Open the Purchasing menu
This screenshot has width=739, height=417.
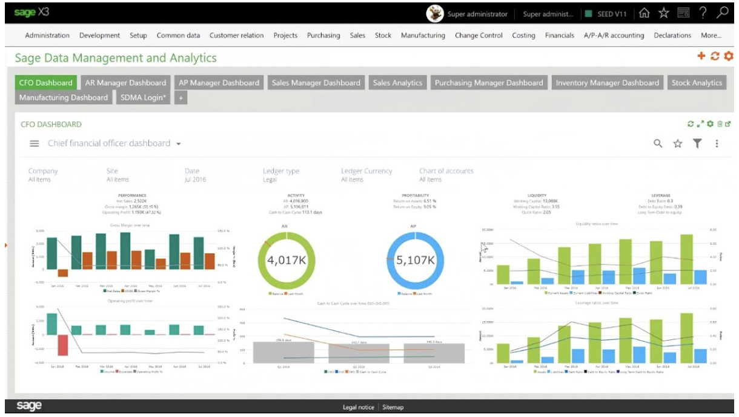tap(323, 36)
